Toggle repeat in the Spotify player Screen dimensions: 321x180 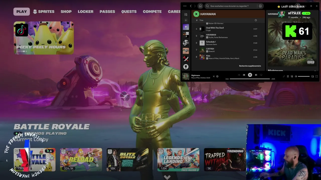coord(261,75)
